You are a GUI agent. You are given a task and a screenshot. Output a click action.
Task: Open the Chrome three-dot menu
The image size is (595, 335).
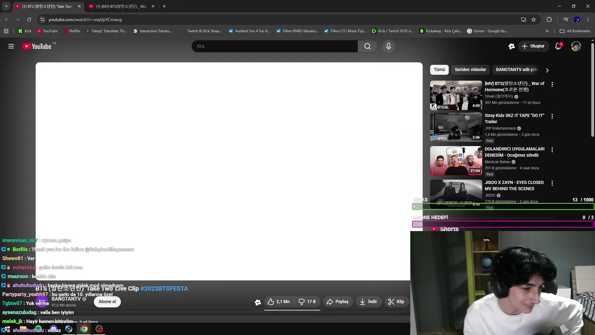[588, 20]
